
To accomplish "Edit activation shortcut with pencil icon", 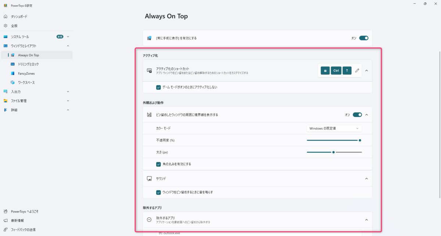I will 357,71.
